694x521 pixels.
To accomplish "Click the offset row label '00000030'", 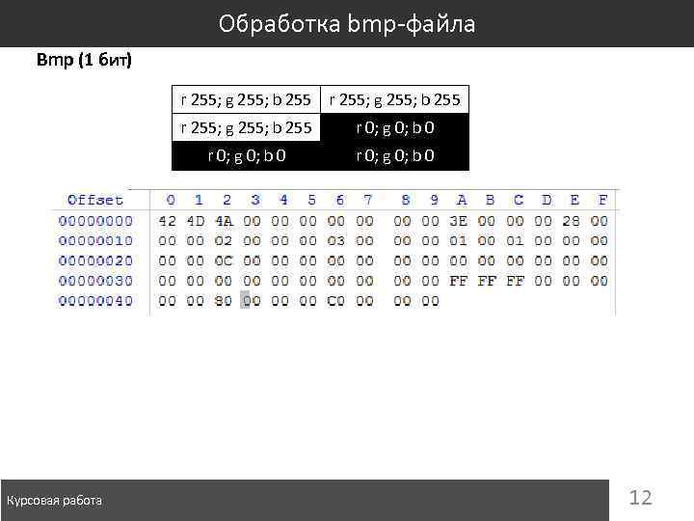I will click(95, 281).
